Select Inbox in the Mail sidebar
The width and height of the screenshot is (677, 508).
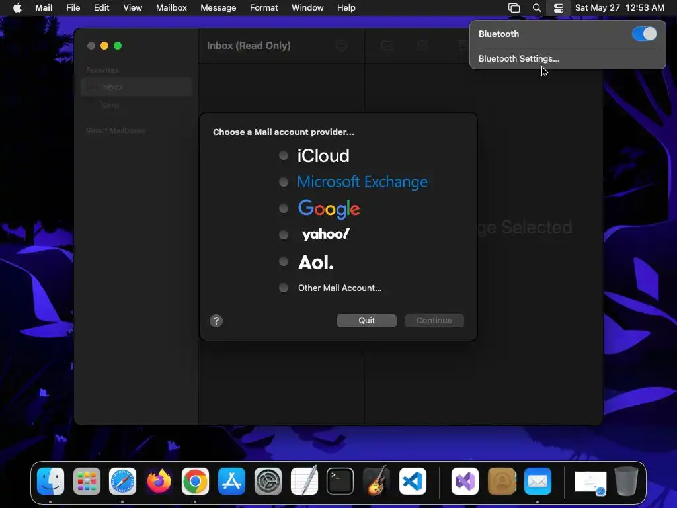[x=136, y=87]
